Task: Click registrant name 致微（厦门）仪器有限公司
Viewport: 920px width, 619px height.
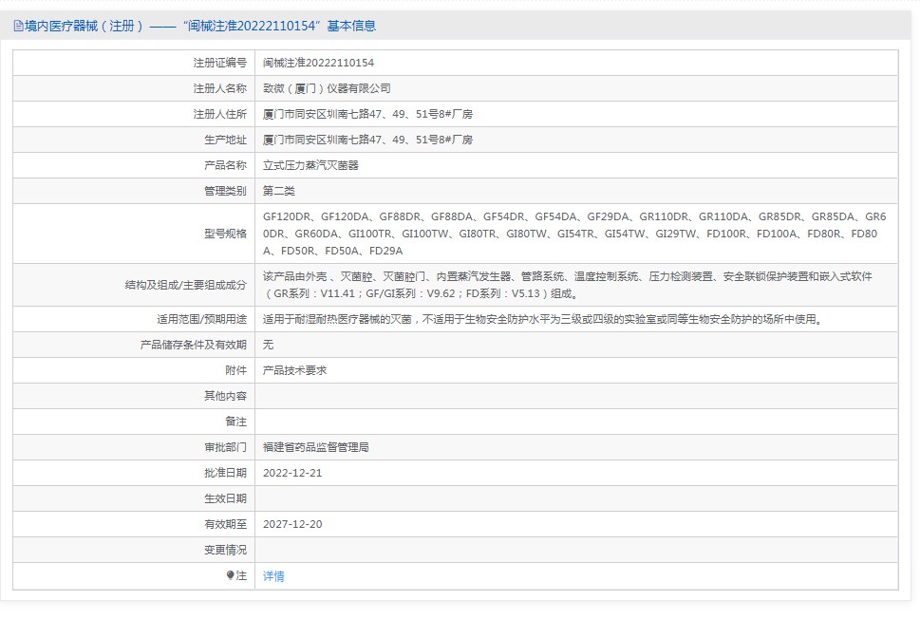Action: pyautogui.click(x=327, y=88)
